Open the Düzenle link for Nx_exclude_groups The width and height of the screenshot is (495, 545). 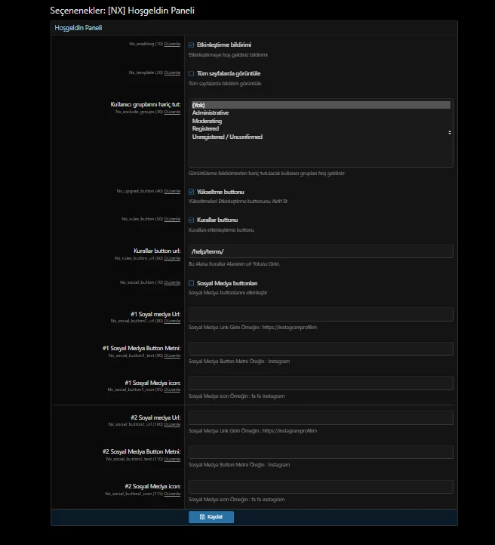click(x=172, y=112)
